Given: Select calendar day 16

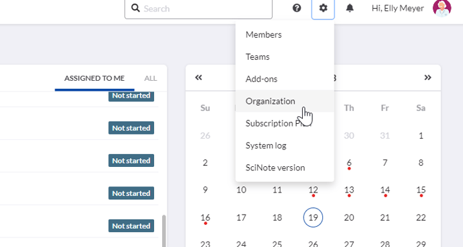Looking at the screenshot, I should click(205, 218).
